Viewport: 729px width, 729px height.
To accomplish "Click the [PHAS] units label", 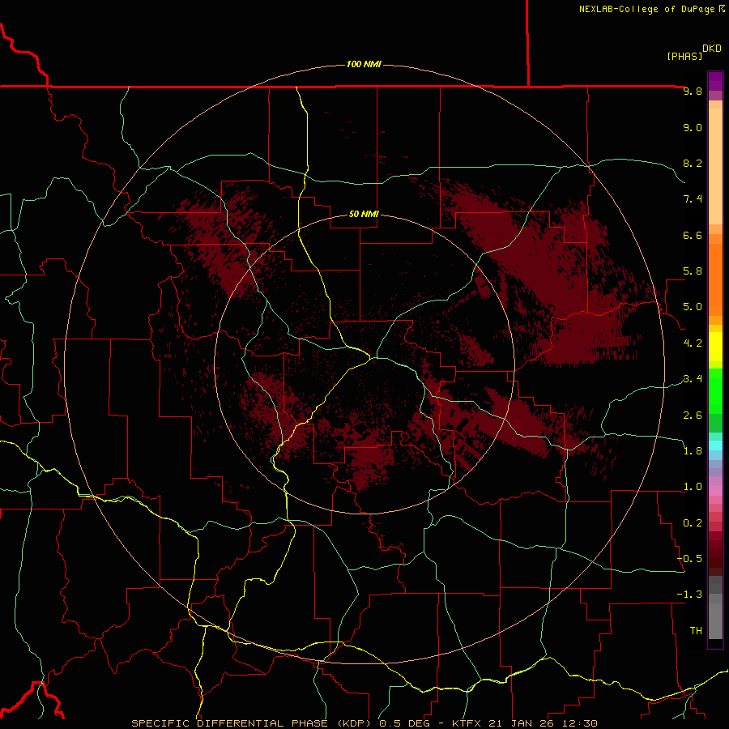I will point(684,56).
